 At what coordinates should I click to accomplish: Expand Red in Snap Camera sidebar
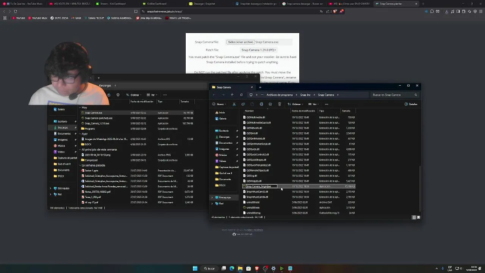click(212, 204)
